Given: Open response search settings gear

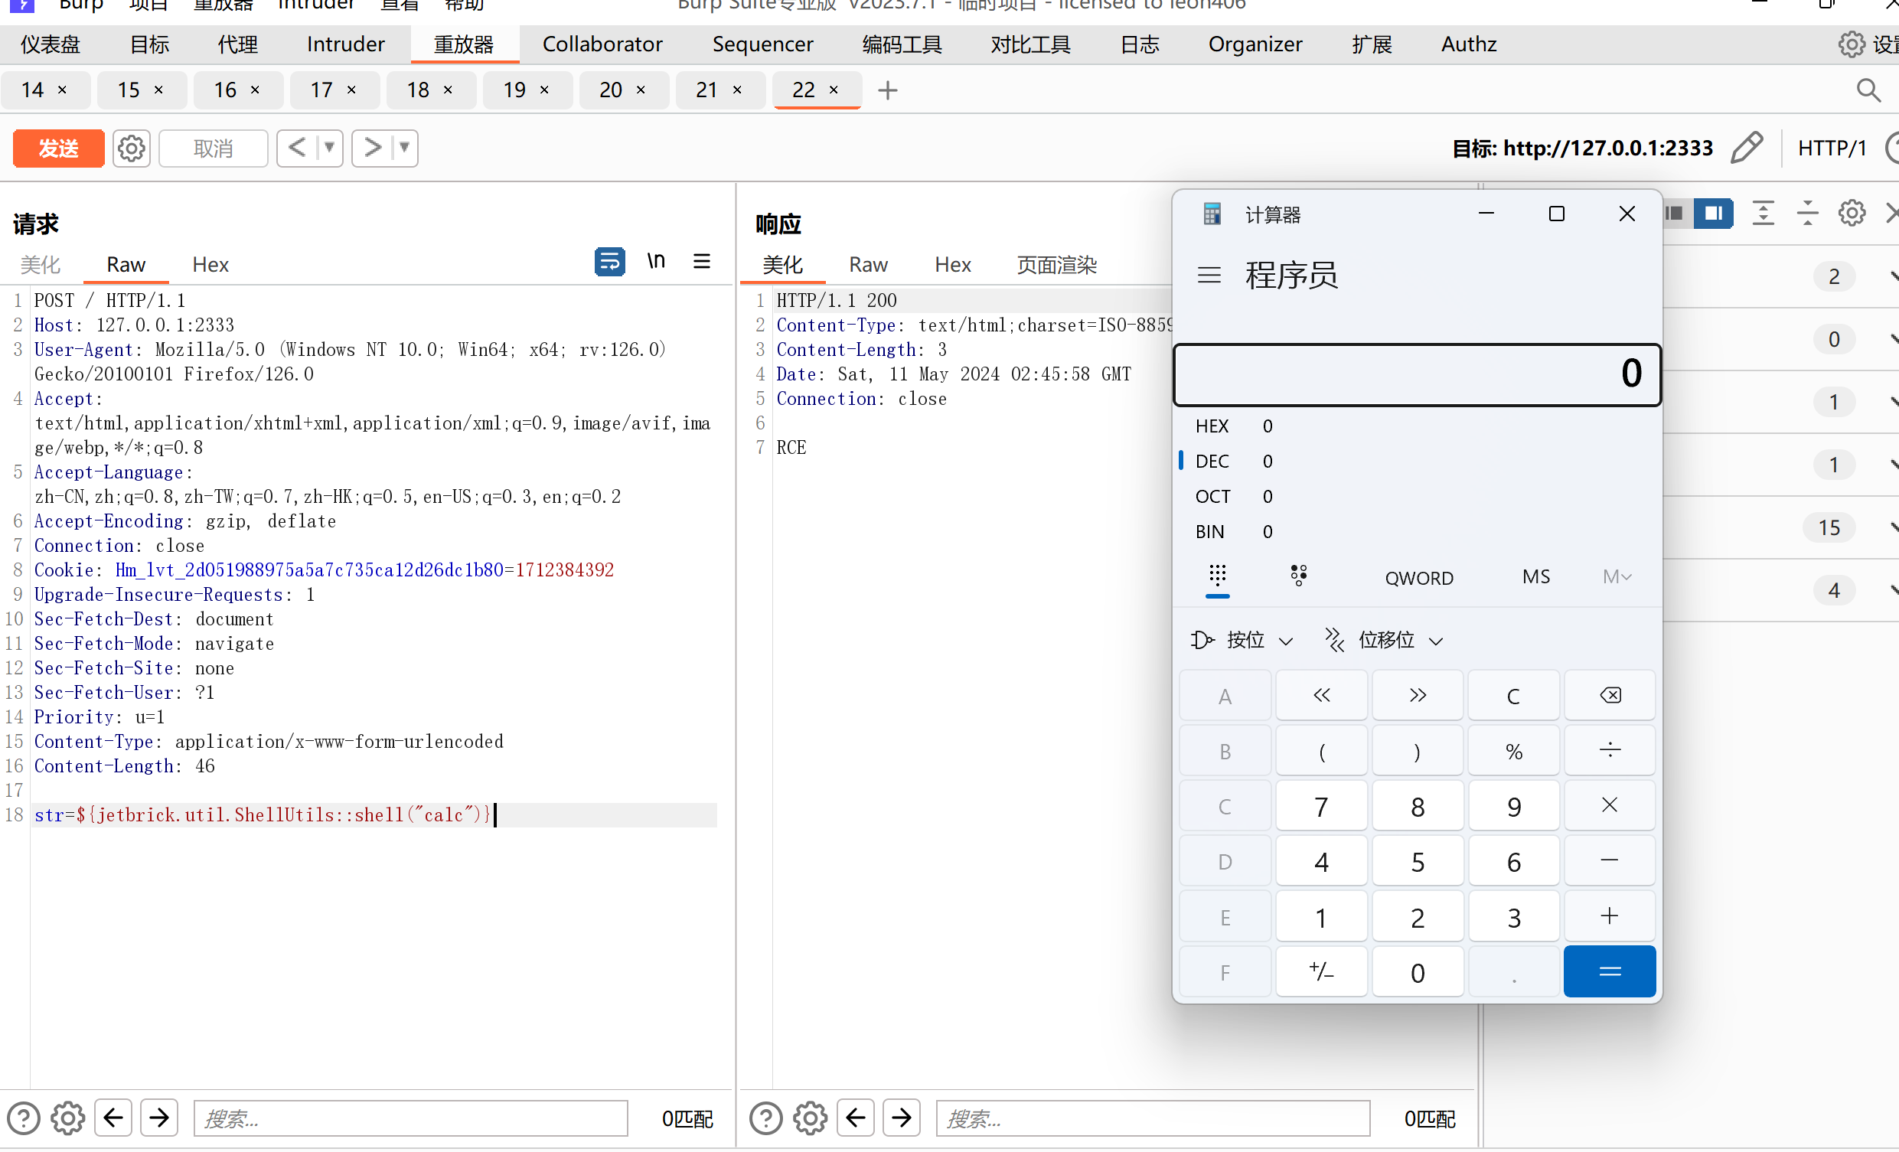Looking at the screenshot, I should click(810, 1118).
